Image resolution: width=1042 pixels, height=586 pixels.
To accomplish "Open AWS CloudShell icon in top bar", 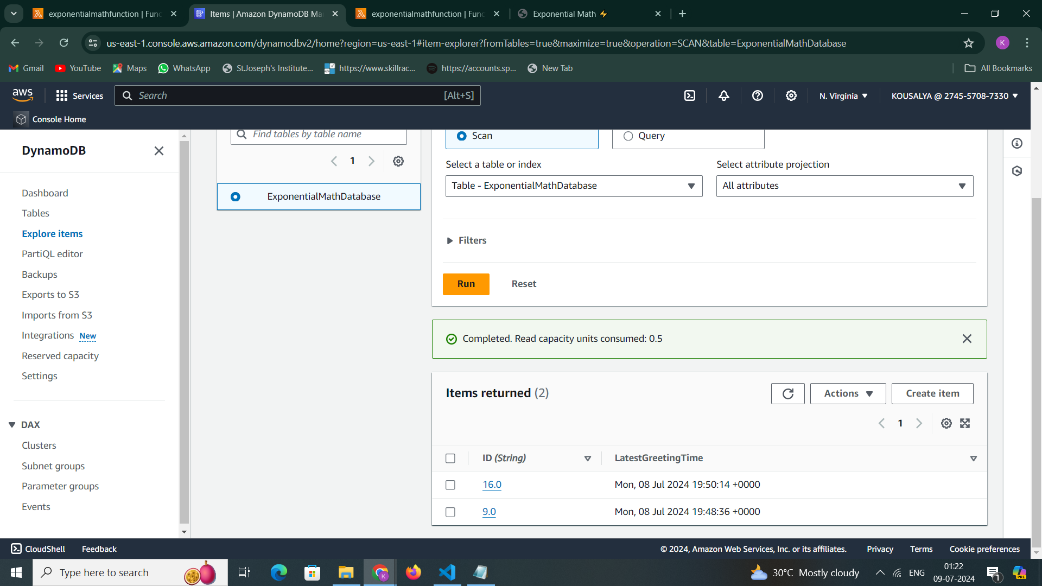I will click(689, 96).
